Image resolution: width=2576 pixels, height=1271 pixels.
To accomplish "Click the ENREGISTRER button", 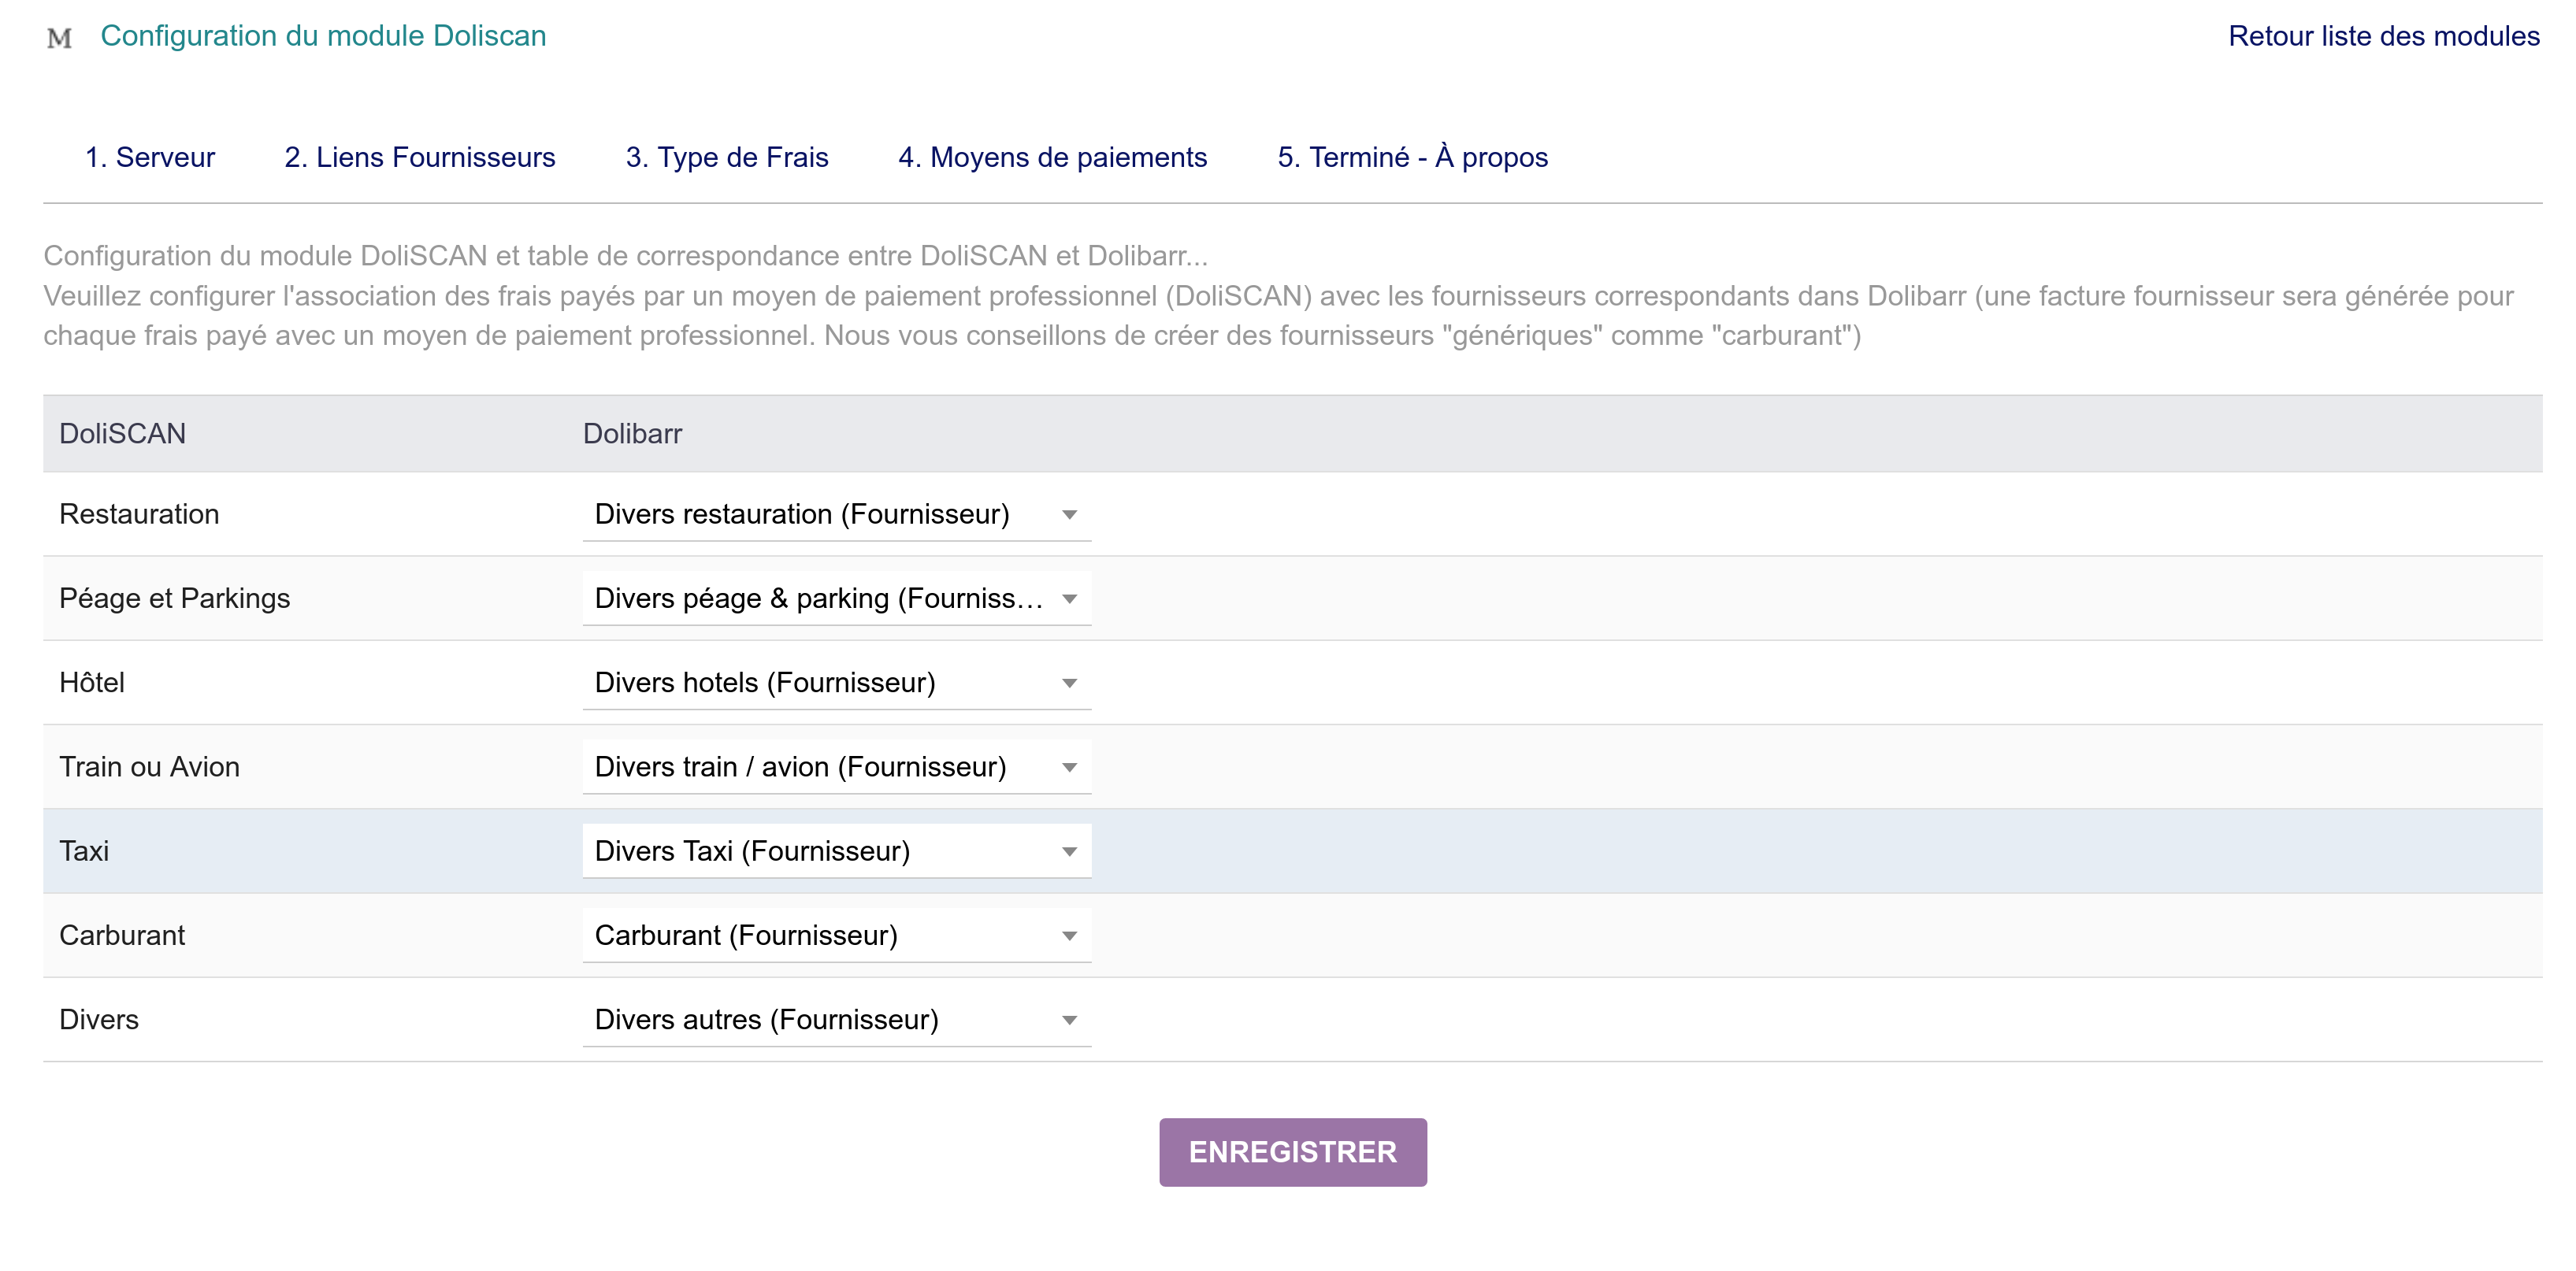I will click(x=1293, y=1152).
